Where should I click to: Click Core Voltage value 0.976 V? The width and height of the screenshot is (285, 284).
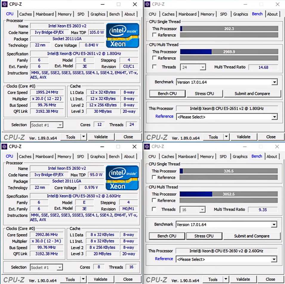coord(91,188)
